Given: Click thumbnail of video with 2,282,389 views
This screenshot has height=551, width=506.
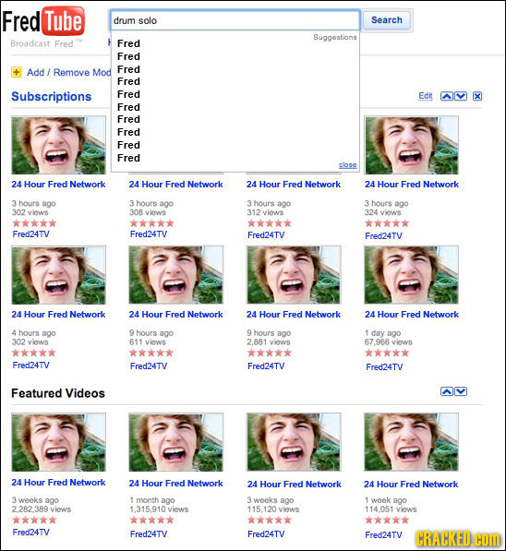Looking at the screenshot, I should pos(58,442).
